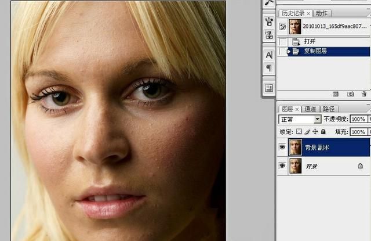Select the 背景 layer name

pyautogui.click(x=312, y=166)
